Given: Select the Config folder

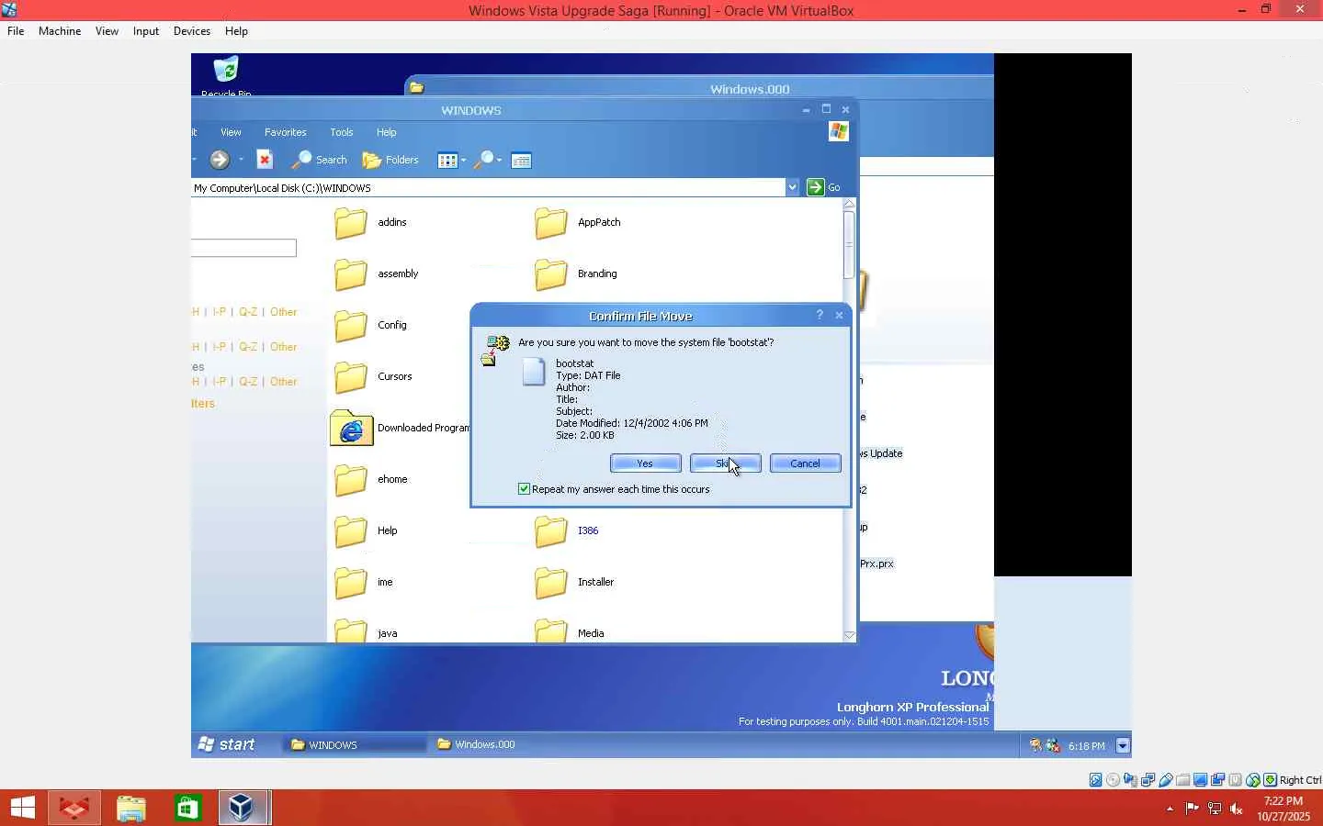Looking at the screenshot, I should (x=371, y=325).
